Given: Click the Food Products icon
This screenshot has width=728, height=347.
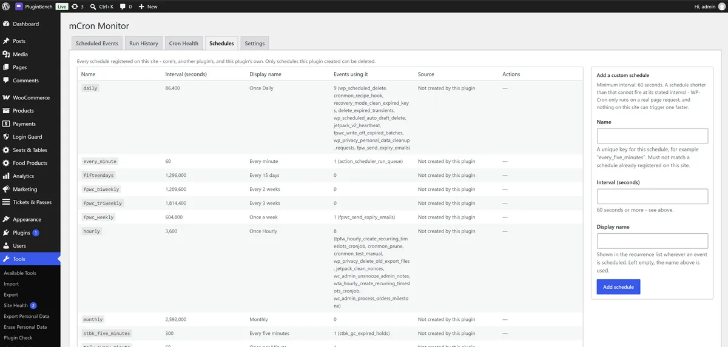Looking at the screenshot, I should [6, 163].
